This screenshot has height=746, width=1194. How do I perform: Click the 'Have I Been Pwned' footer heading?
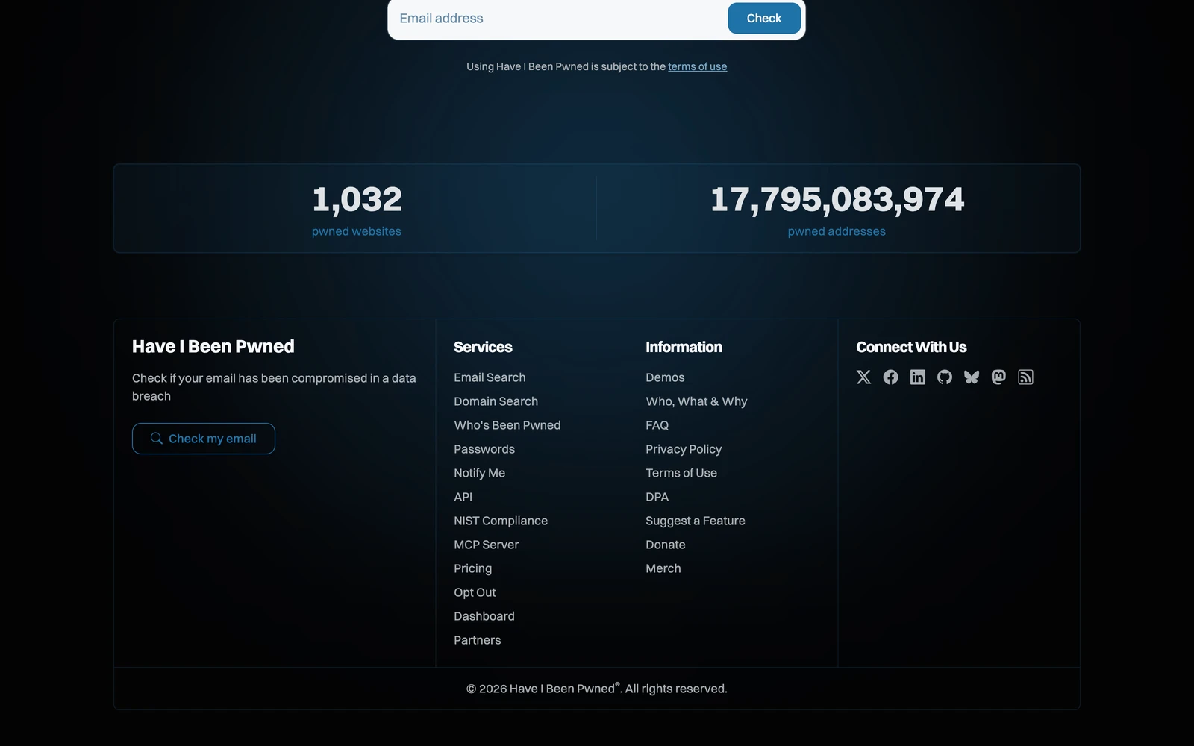(213, 346)
